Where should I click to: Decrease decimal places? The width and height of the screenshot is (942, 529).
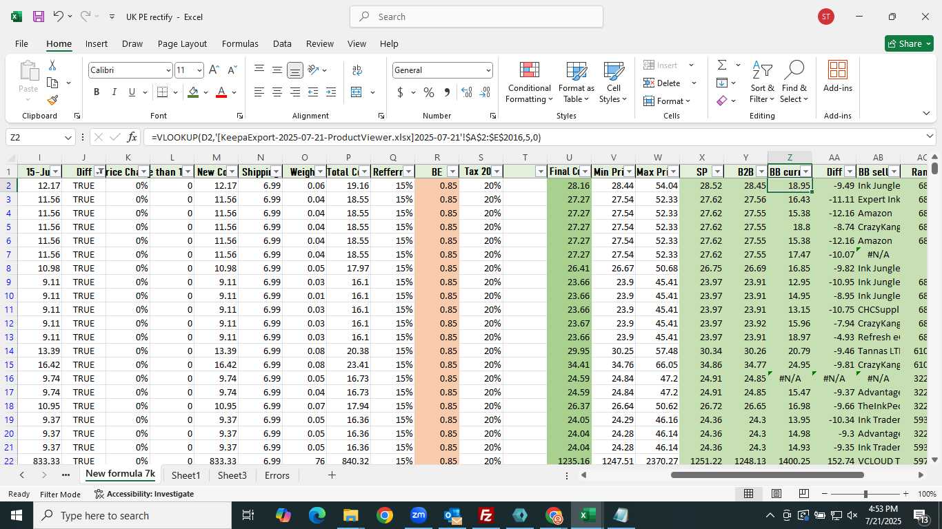pos(485,92)
